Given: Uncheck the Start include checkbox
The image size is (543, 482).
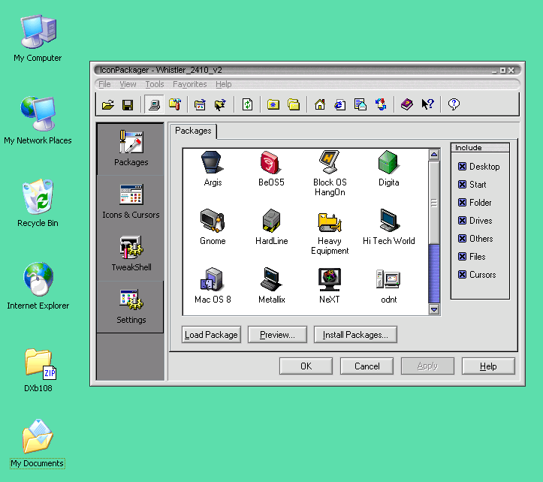Looking at the screenshot, I should (x=462, y=185).
